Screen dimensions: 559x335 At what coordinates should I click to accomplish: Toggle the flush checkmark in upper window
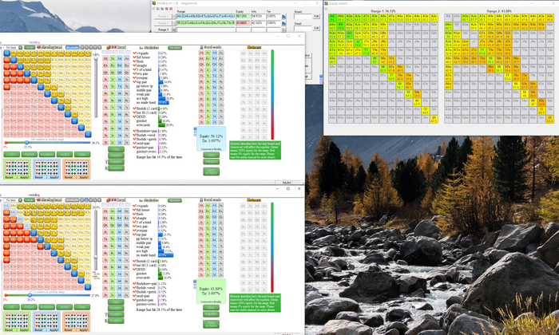(134, 61)
